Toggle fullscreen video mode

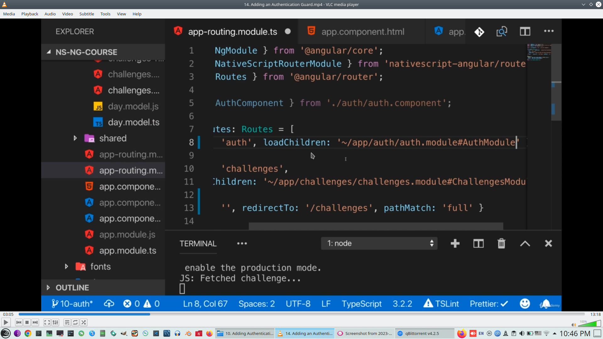click(x=47, y=322)
